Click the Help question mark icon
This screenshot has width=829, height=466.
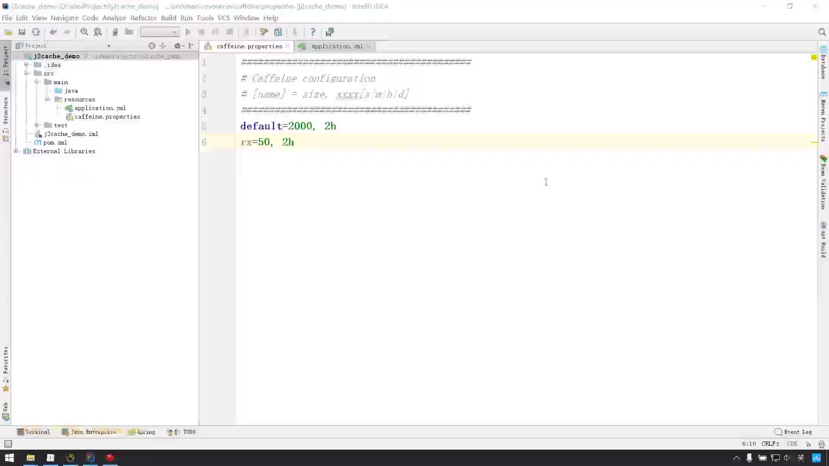click(313, 32)
